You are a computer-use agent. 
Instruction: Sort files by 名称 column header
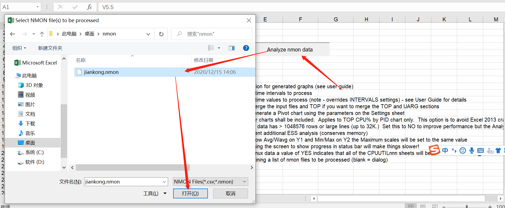pos(81,60)
